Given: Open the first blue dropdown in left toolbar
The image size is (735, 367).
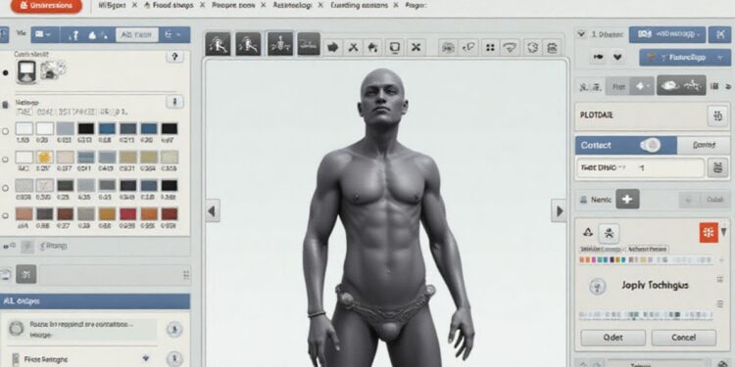Looking at the screenshot, I should pyautogui.click(x=45, y=34).
